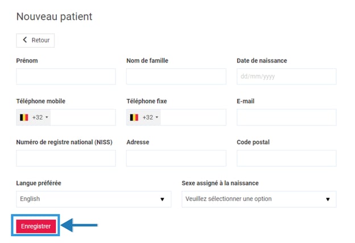
Task: Click the Téléphone fixe number field
Action: (x=193, y=118)
